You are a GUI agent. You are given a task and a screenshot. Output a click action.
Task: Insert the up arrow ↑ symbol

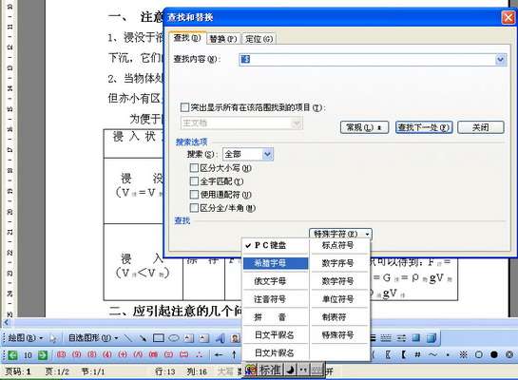coord(234,355)
